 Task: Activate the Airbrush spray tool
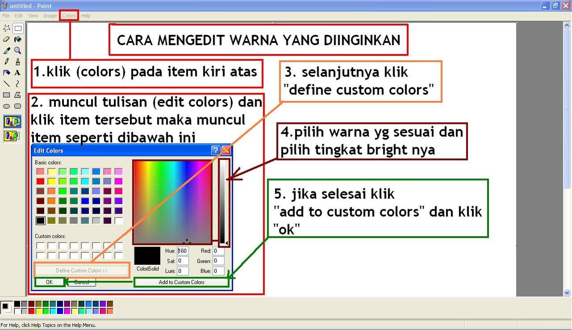[x=7, y=72]
